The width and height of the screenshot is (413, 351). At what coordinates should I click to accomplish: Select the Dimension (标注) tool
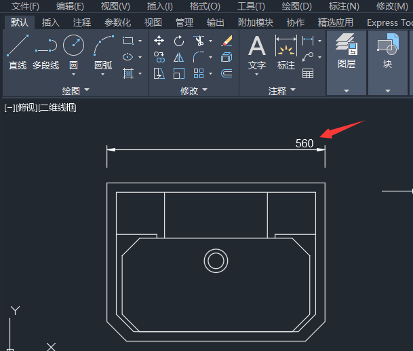pos(286,52)
